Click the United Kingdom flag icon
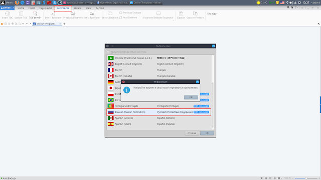The height and width of the screenshot is (180, 321). pyautogui.click(x=111, y=64)
